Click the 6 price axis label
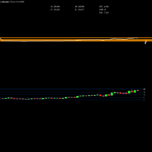Viewport: 152px width, 152px height. pos(144,97)
